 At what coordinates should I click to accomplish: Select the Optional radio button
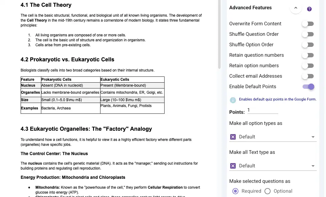click(267, 191)
